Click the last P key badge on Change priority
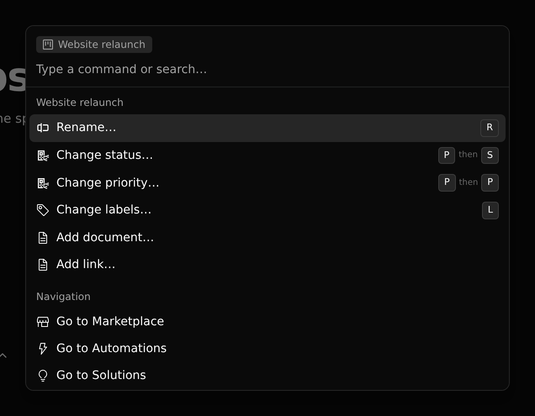This screenshot has width=535, height=416. (490, 182)
